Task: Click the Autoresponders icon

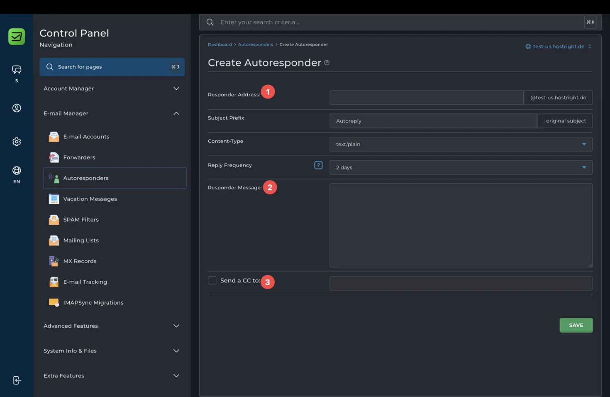Action: (x=54, y=178)
